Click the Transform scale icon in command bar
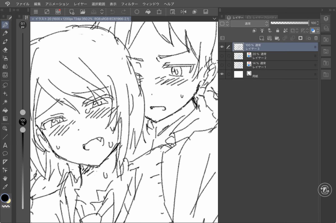The width and height of the screenshot is (336, 223). (x=159, y=12)
